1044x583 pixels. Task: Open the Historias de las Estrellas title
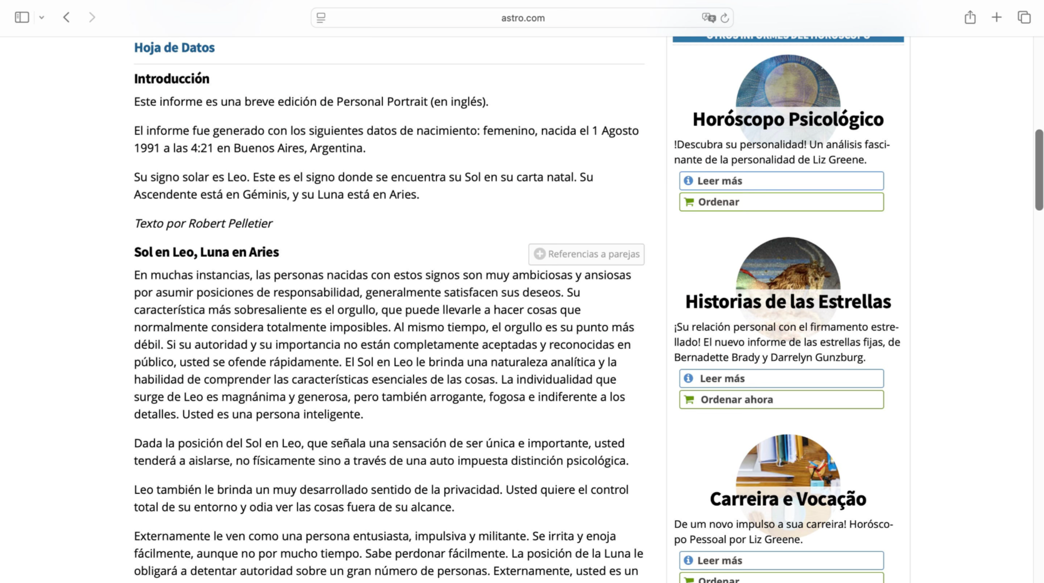click(788, 302)
